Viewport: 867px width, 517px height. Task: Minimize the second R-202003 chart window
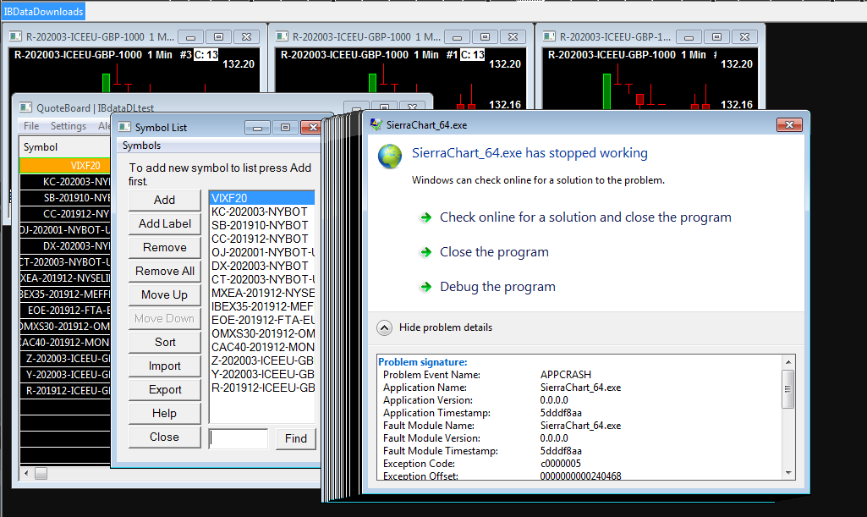(457, 37)
